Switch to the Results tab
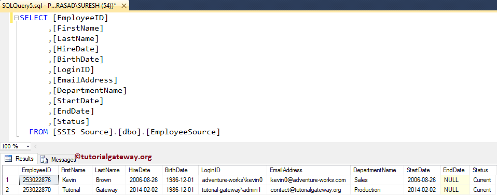The image size is (497, 195). (19, 159)
